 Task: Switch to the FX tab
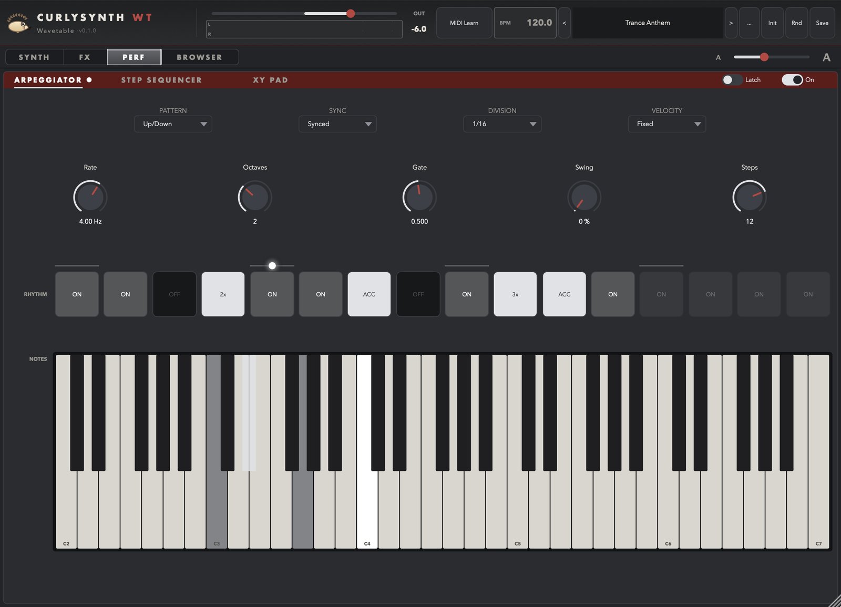pos(85,57)
